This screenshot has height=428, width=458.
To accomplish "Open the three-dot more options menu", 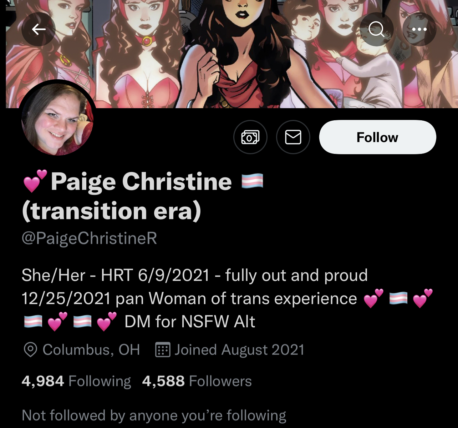I will (x=419, y=29).
